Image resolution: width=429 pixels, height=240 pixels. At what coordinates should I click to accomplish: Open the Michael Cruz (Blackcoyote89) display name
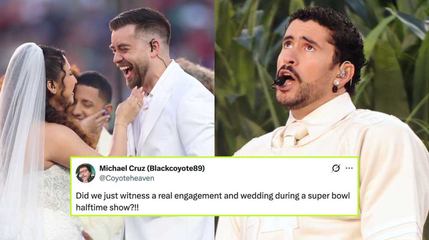pos(152,168)
